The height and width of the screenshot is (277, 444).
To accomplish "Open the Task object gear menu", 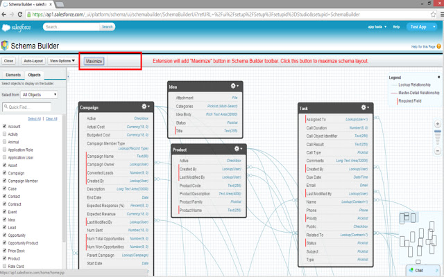I will (365, 107).
